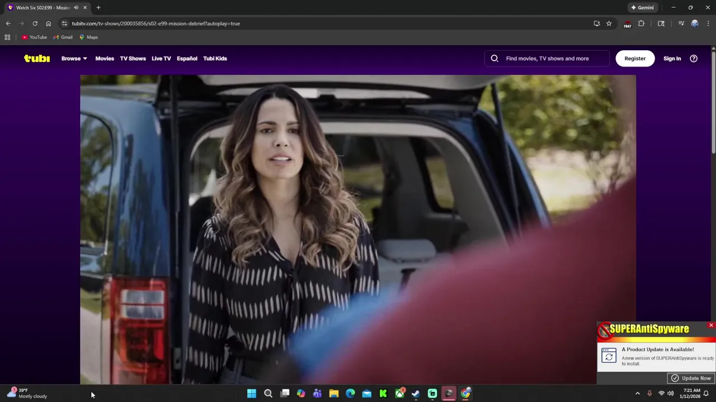Open Chrome three-dot menu

coord(708,23)
